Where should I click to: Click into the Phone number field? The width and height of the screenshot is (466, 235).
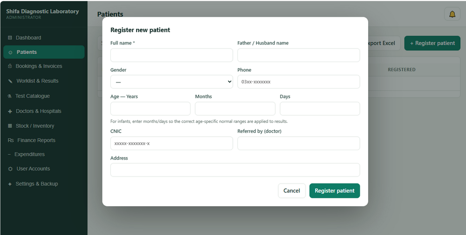click(299, 82)
